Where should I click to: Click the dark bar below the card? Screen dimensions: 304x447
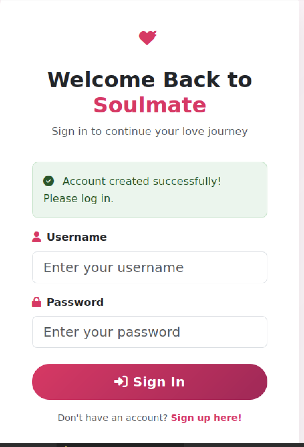click(152, 445)
